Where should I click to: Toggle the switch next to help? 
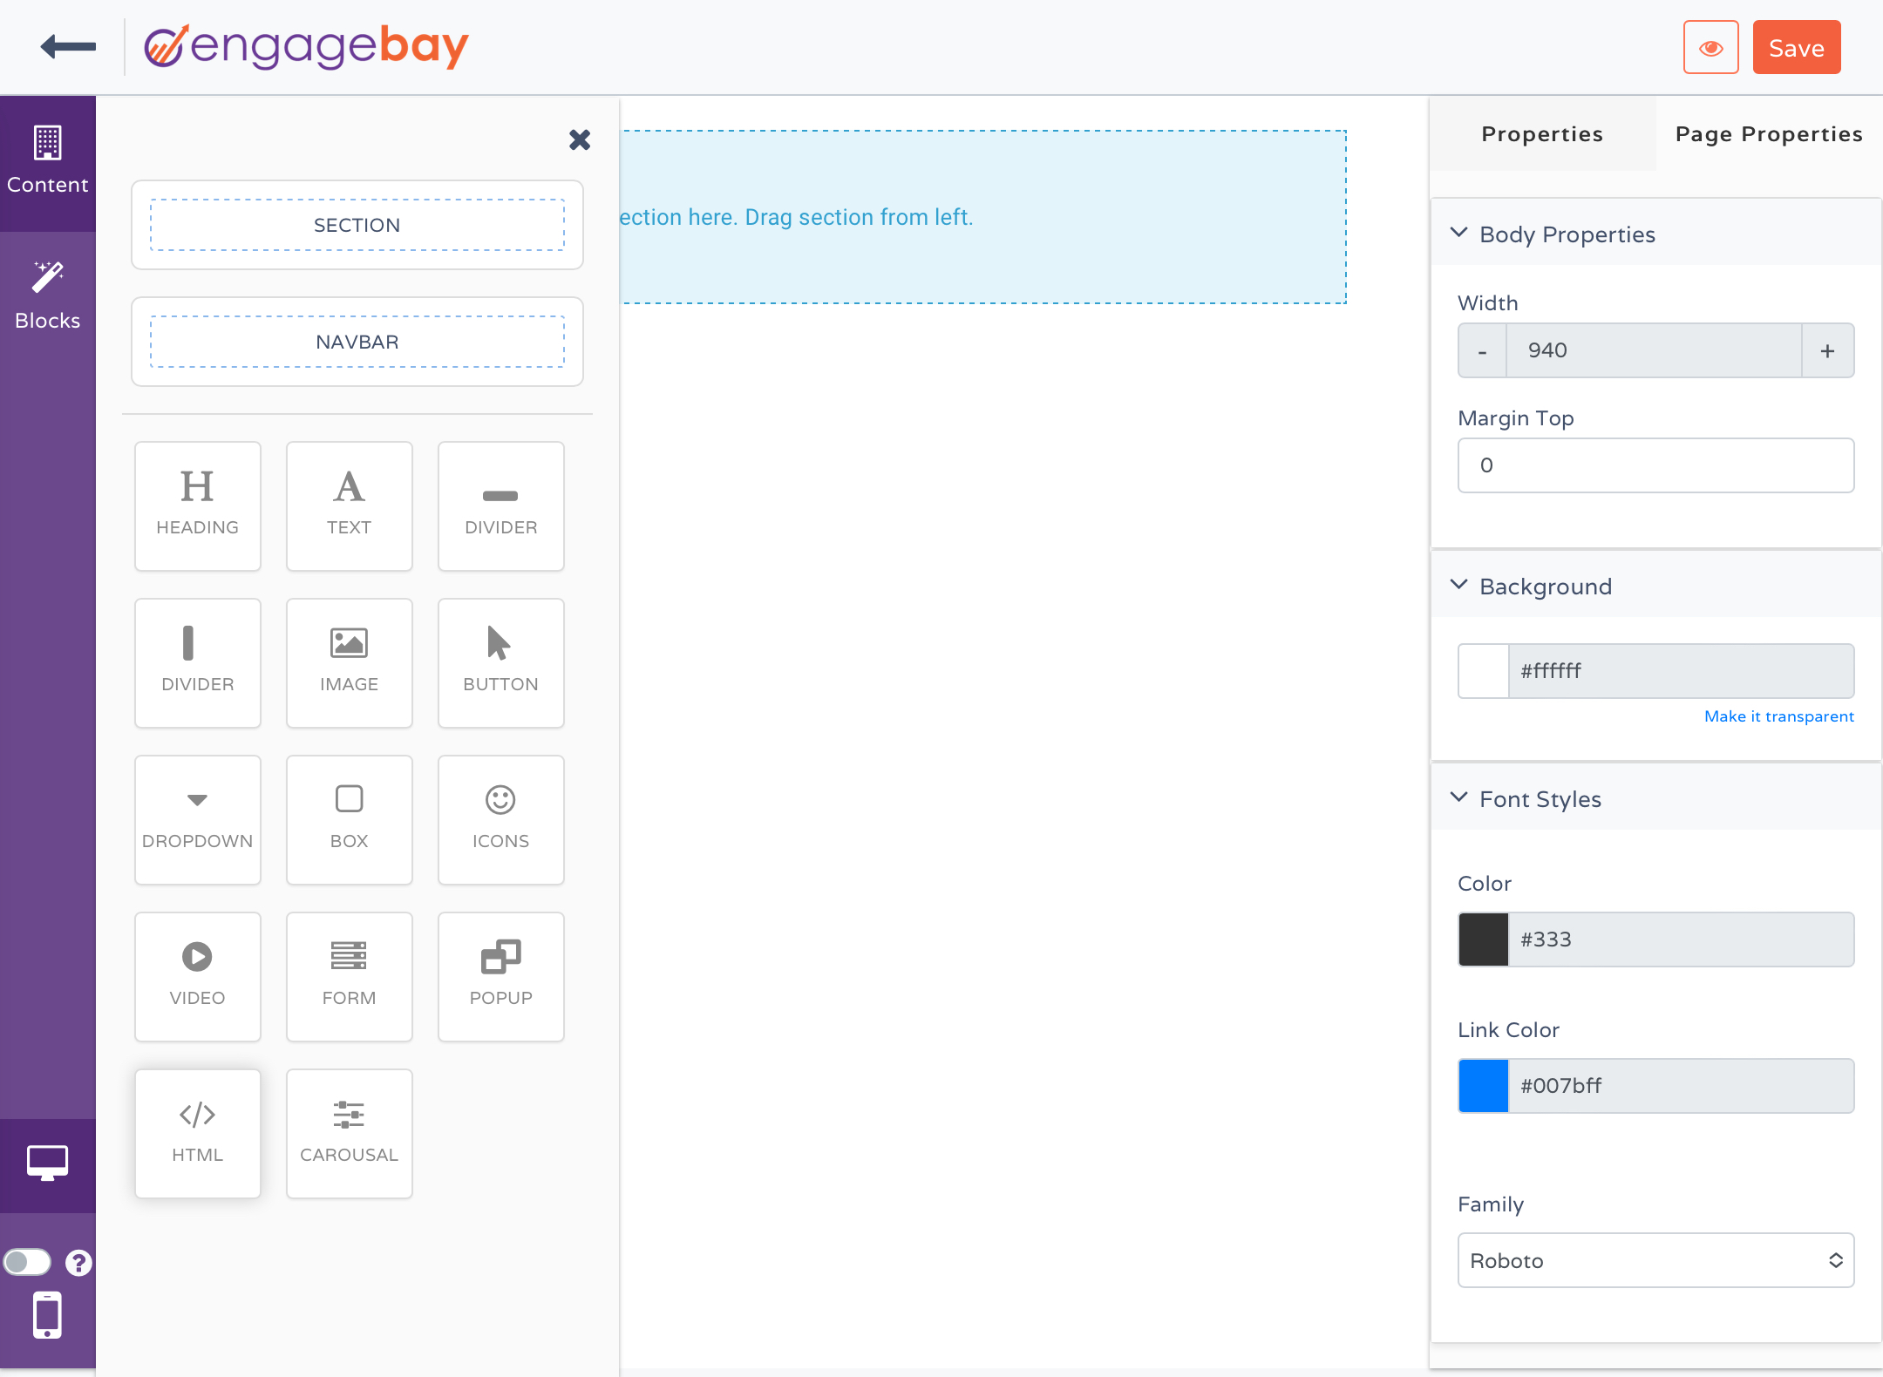[x=28, y=1262]
